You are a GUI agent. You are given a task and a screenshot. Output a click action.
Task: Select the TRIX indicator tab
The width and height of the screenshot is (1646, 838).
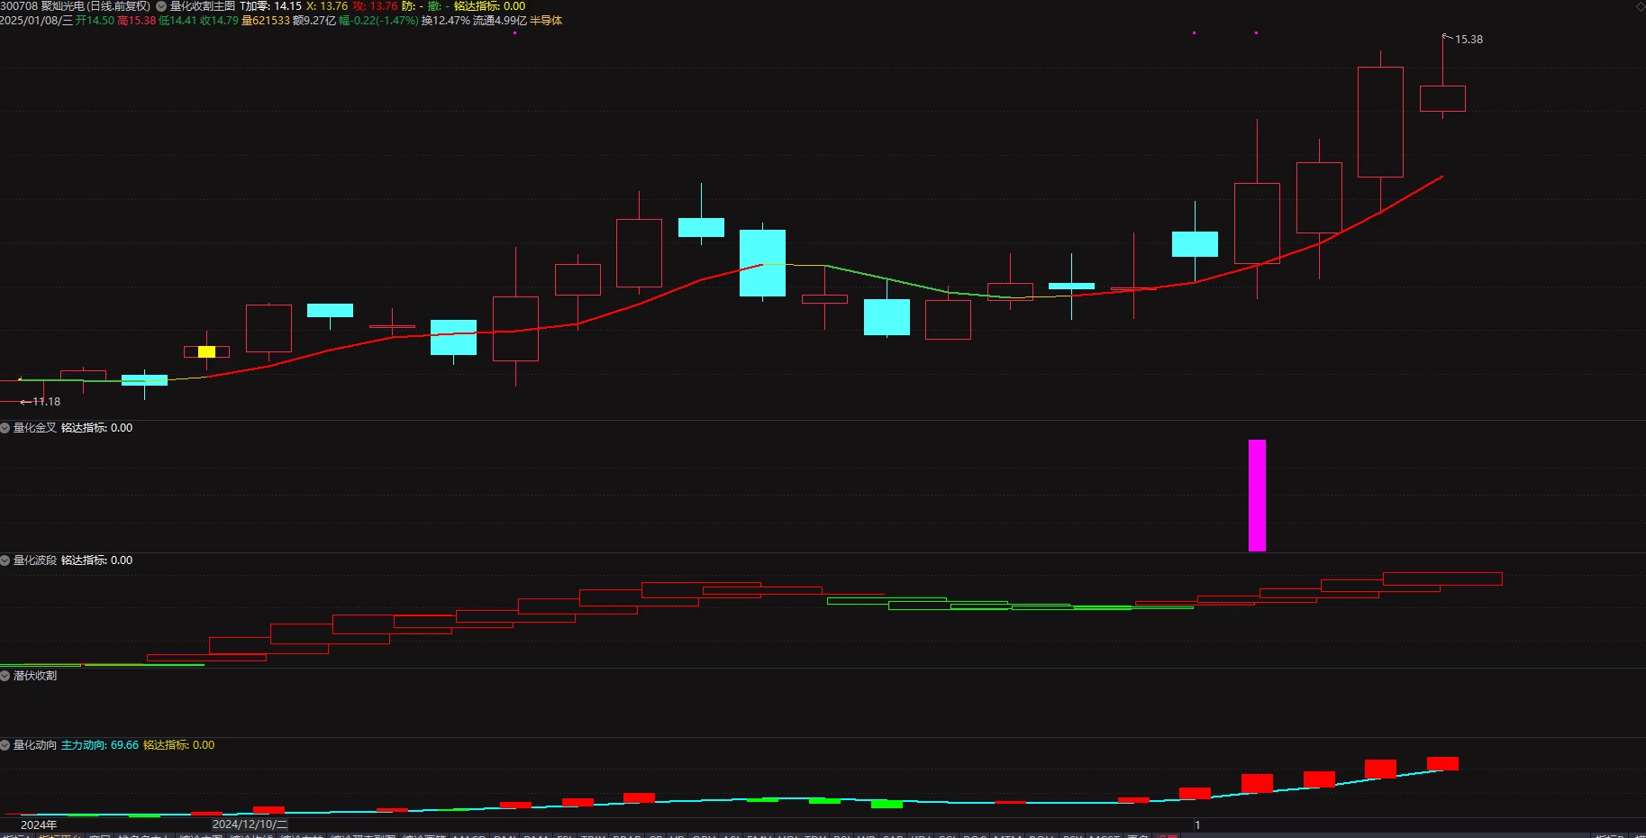coord(592,834)
